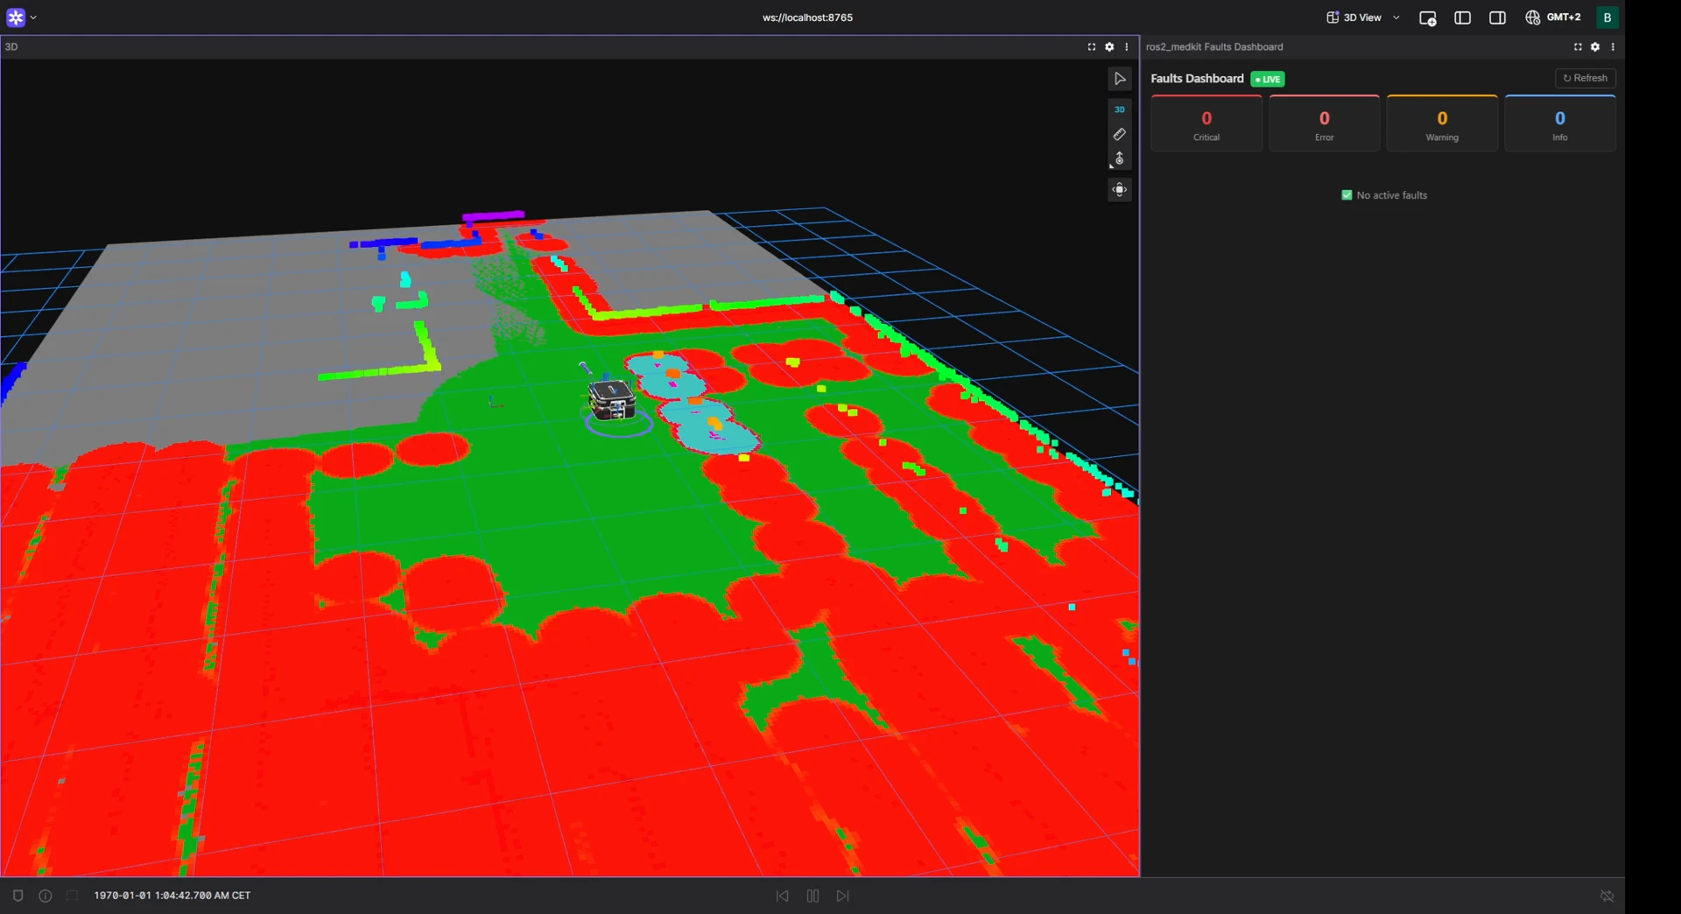Seek forward one frame

(x=843, y=896)
